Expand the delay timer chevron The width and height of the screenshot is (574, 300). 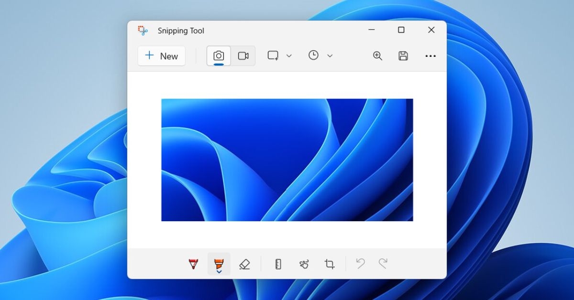[330, 56]
